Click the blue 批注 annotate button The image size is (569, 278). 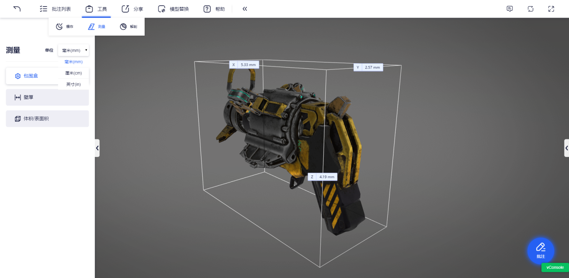pyautogui.click(x=540, y=250)
